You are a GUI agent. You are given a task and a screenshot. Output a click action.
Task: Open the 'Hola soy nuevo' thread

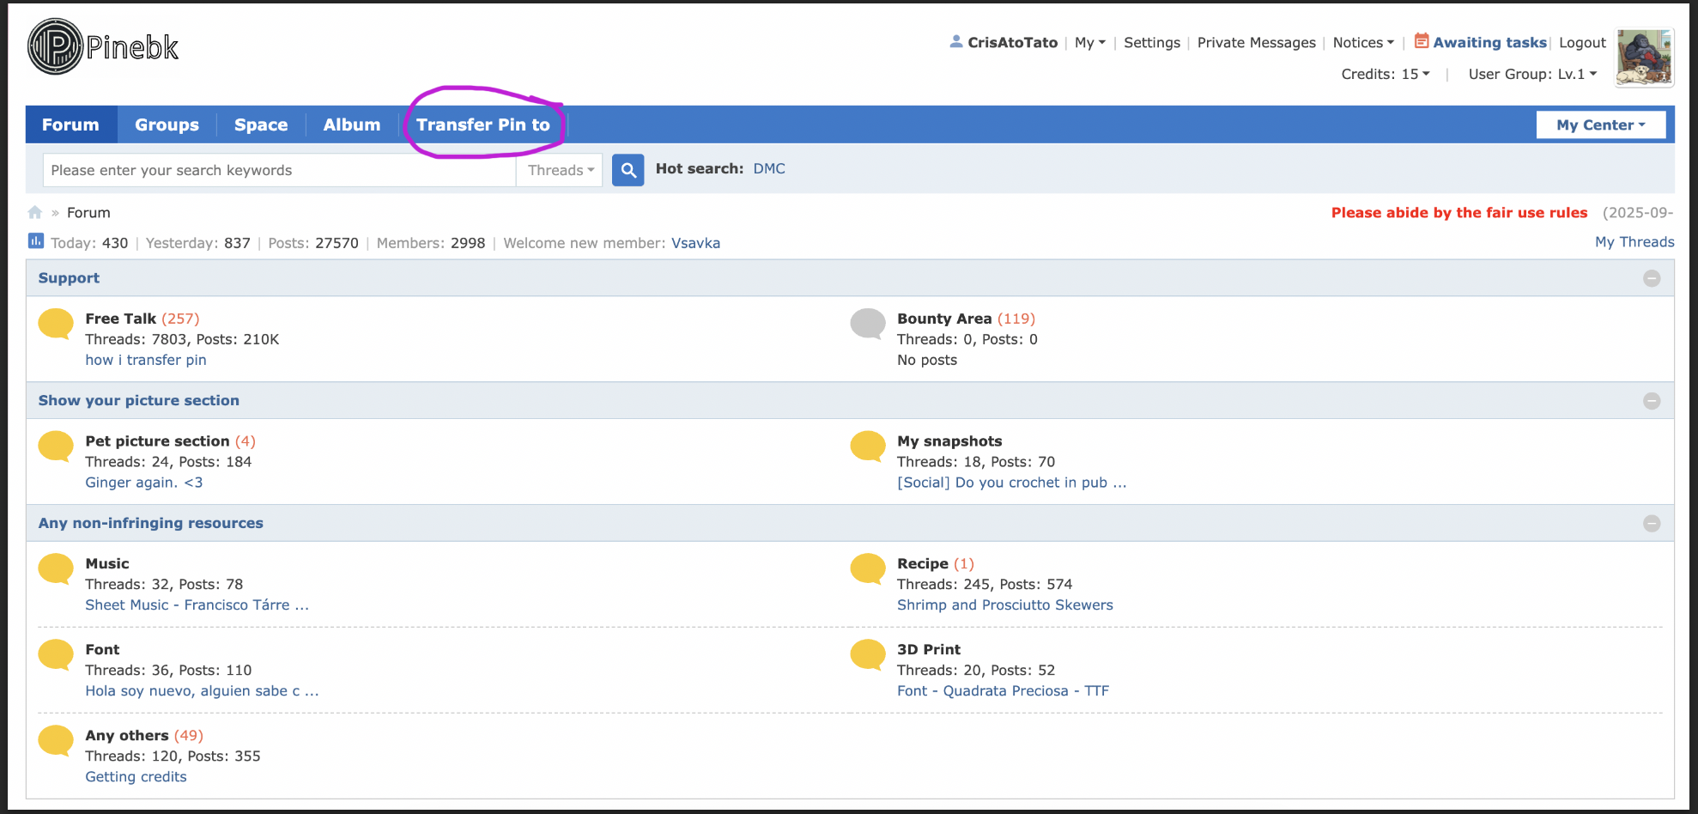pyautogui.click(x=202, y=691)
